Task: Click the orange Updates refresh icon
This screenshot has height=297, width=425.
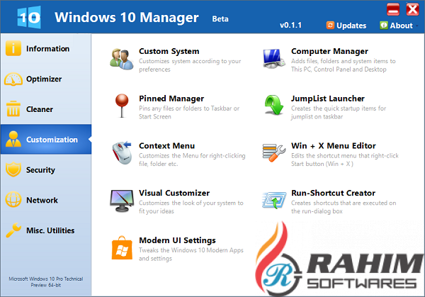Action: pos(330,26)
